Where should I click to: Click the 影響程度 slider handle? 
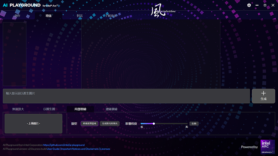pyautogui.click(x=154, y=124)
